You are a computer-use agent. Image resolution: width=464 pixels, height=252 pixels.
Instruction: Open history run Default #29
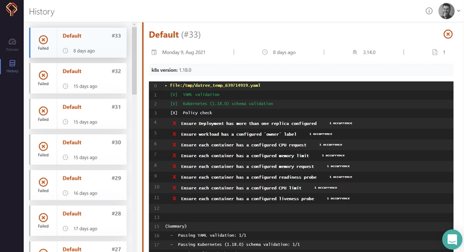tap(92, 185)
